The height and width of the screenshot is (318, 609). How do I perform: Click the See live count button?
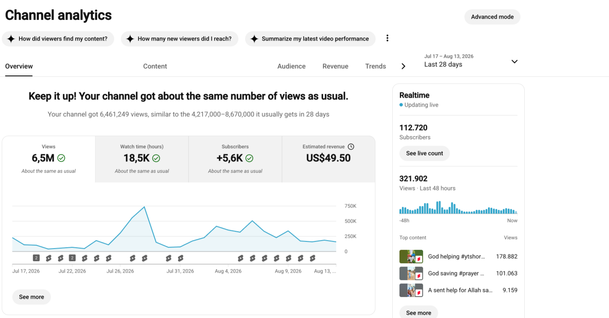point(424,153)
